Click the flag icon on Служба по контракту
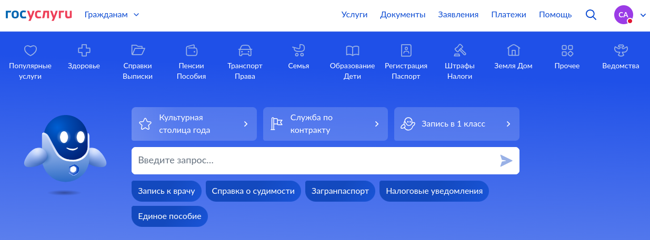The height and width of the screenshot is (240, 650). click(276, 124)
